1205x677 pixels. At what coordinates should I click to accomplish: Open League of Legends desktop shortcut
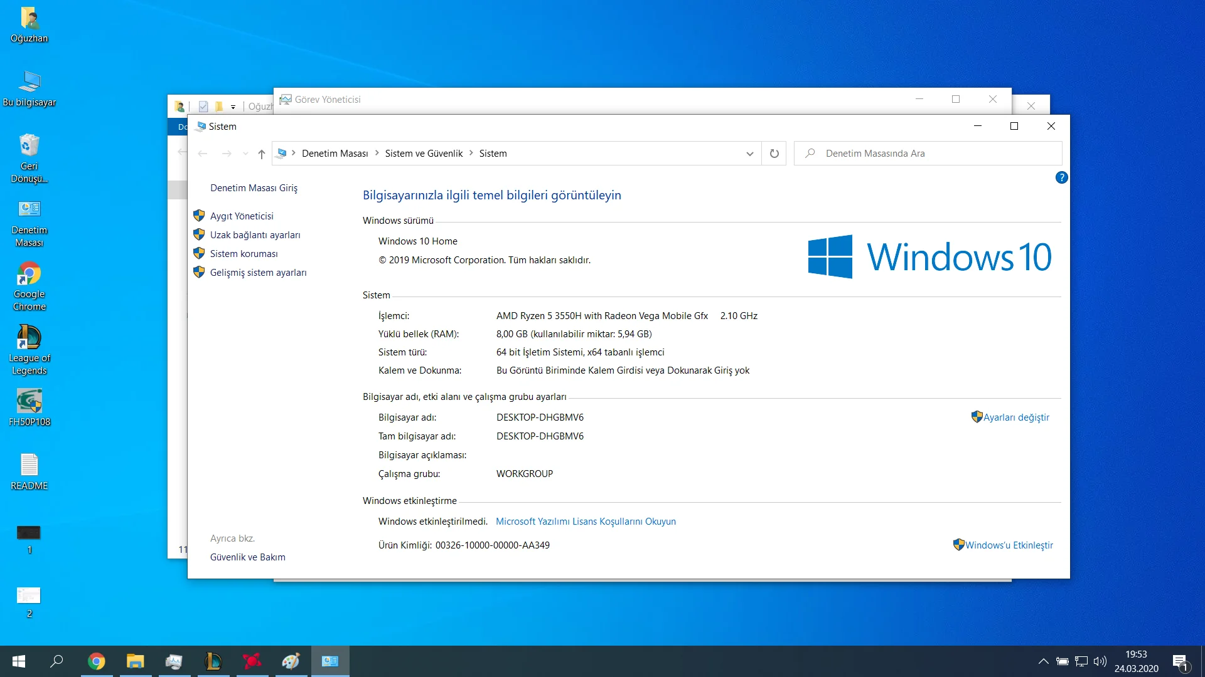29,349
